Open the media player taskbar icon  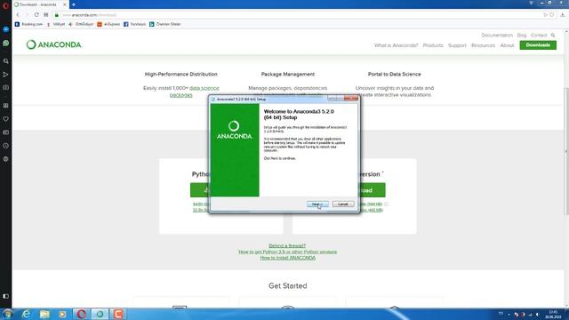click(x=62, y=314)
